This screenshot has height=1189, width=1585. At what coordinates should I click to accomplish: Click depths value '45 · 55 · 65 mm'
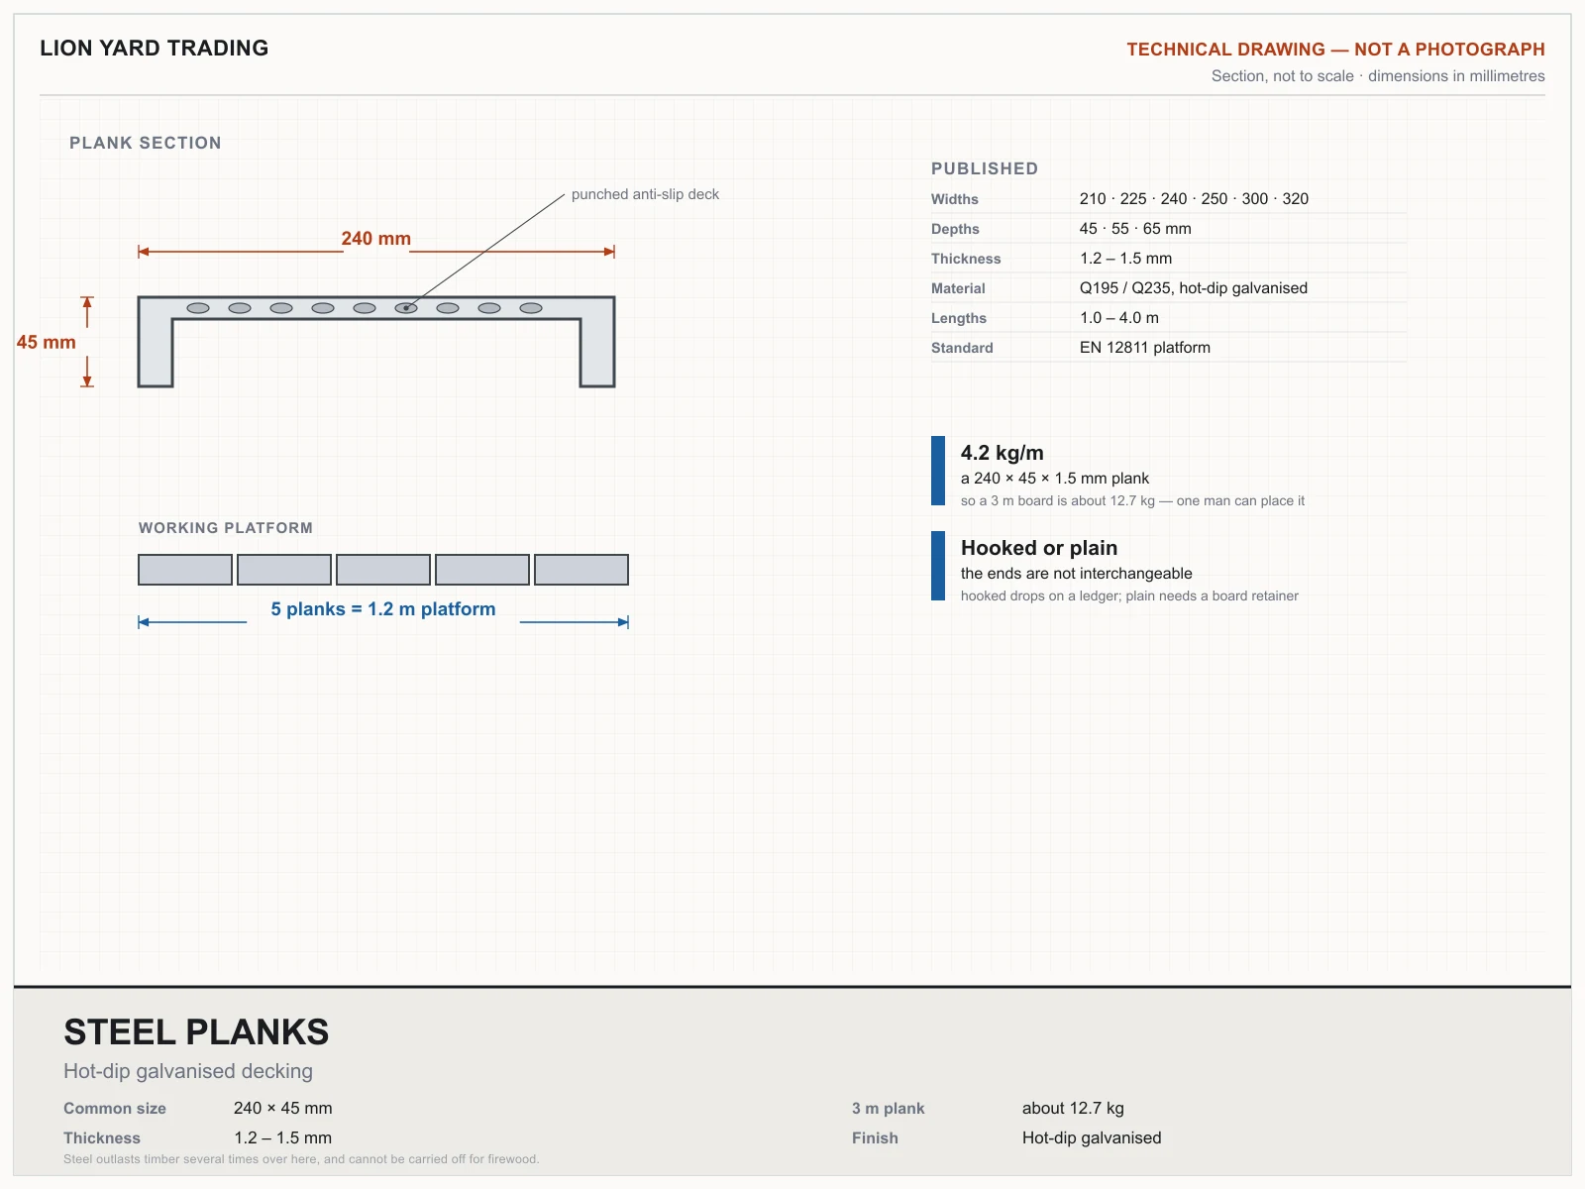click(x=1135, y=229)
